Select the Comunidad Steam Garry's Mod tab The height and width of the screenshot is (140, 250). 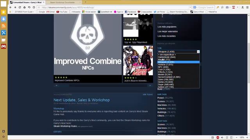click(x=27, y=2)
